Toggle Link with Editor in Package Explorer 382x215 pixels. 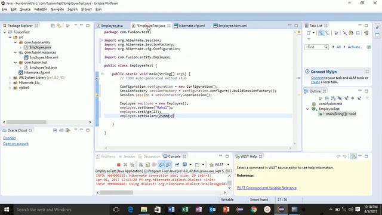(x=59, y=26)
